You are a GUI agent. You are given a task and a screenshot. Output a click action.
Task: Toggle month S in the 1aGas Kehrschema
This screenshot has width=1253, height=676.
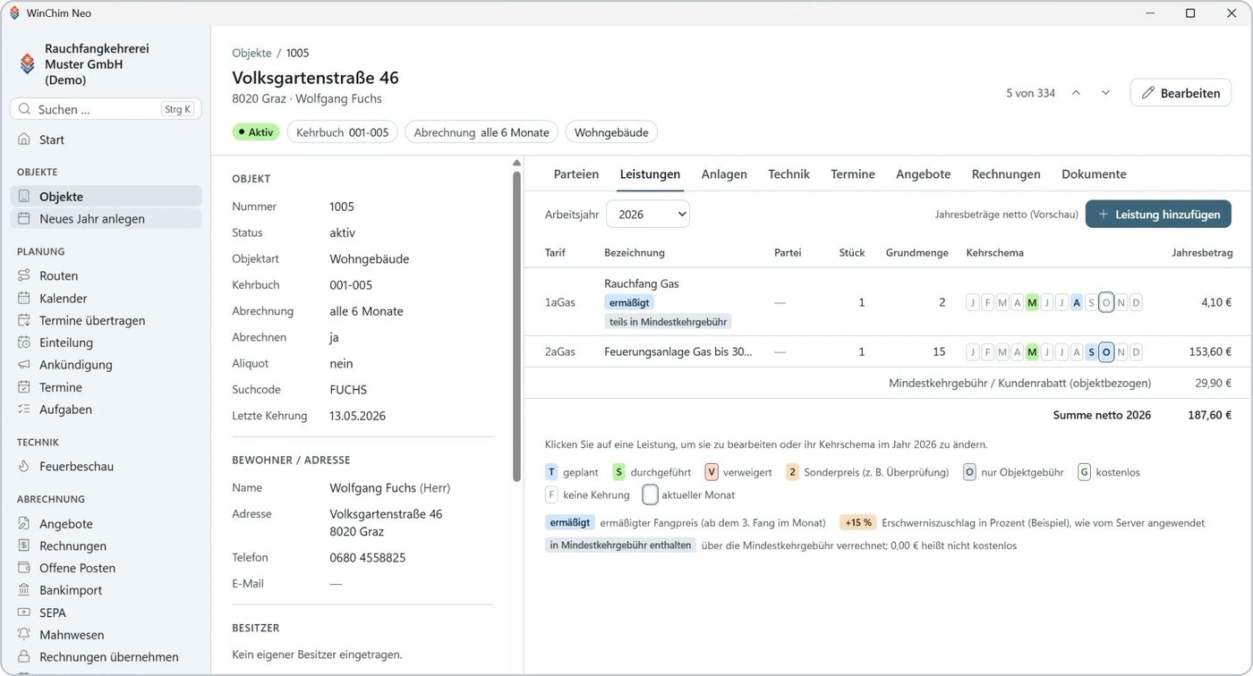(1091, 302)
